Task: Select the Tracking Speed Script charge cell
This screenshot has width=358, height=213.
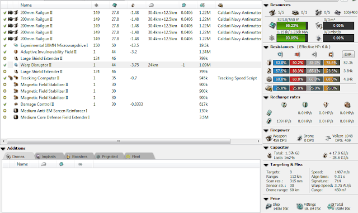Action: [x=237, y=78]
